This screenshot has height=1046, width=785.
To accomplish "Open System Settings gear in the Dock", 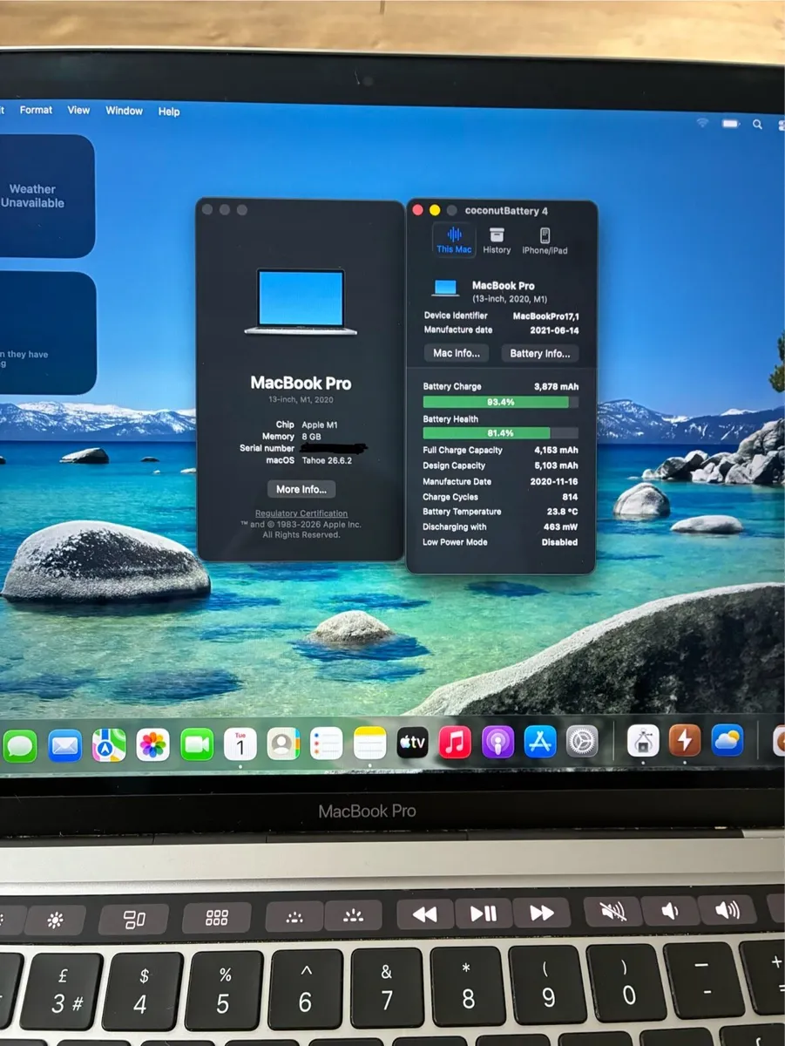I will click(x=582, y=742).
